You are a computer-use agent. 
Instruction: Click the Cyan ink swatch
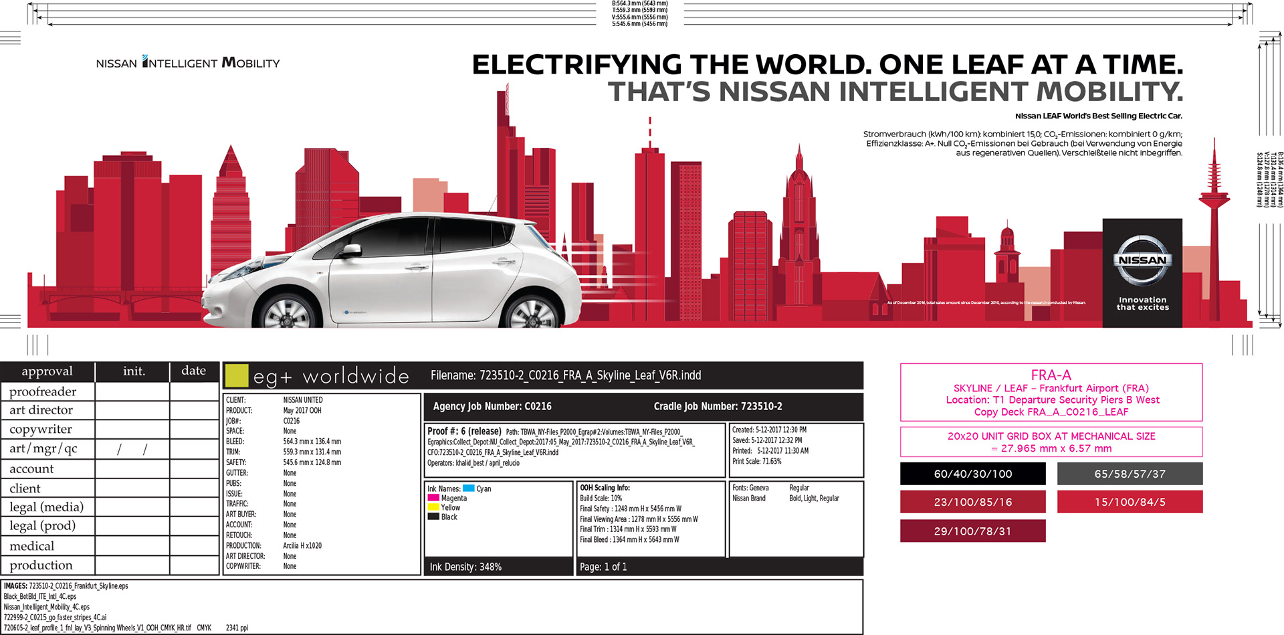(469, 488)
